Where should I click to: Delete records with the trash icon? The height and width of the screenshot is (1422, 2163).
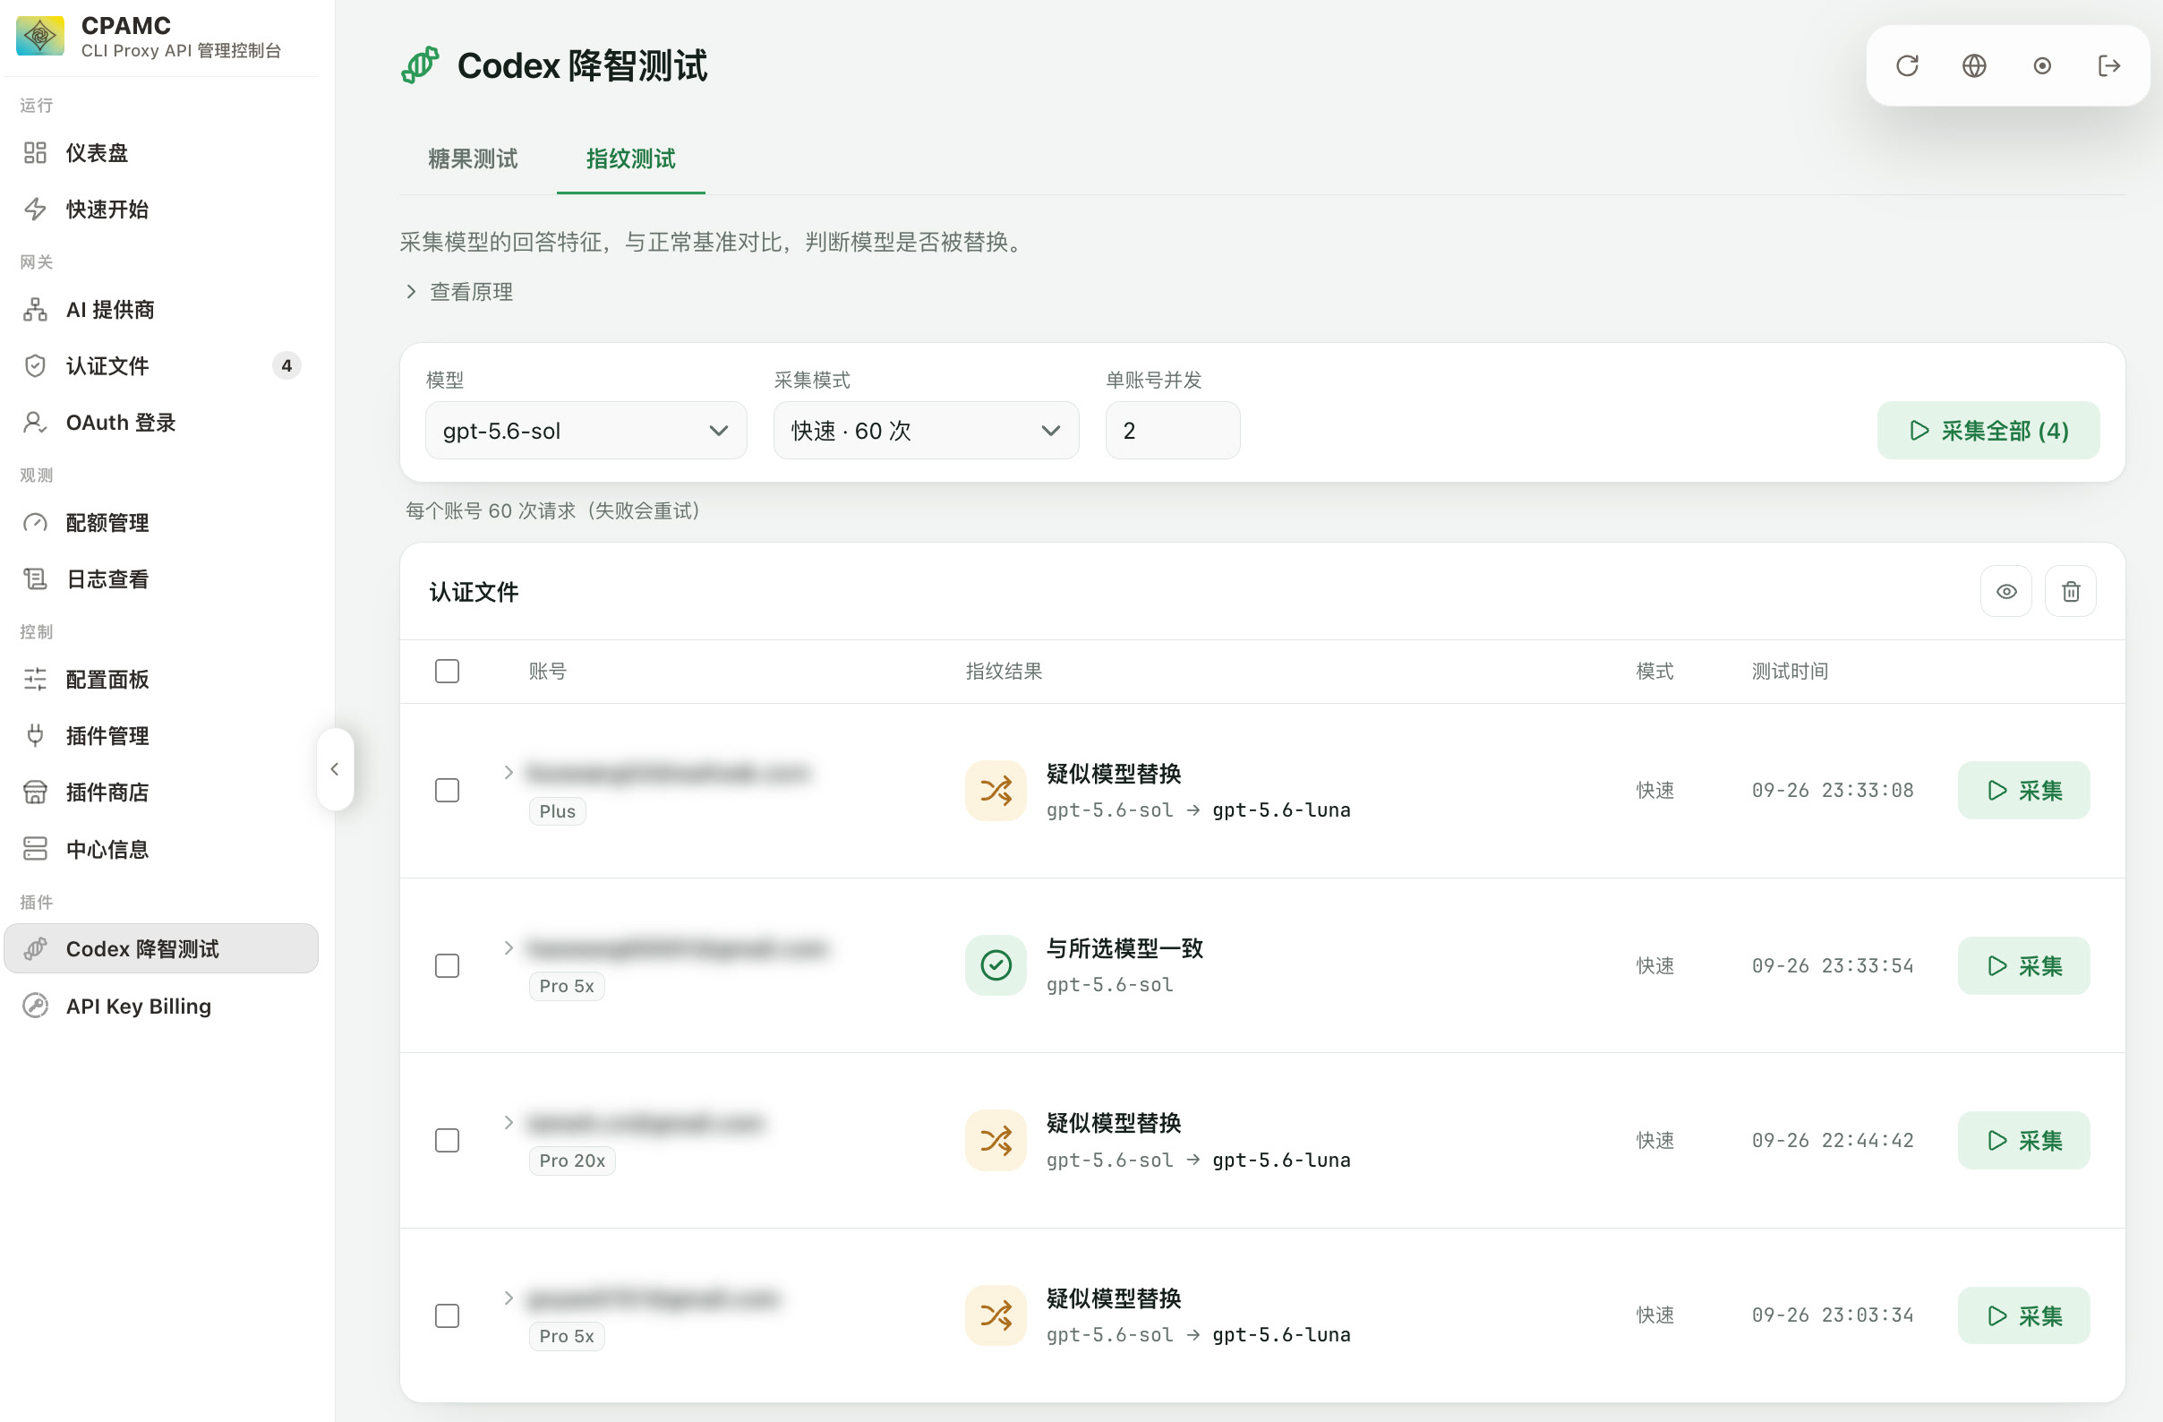[x=2071, y=592]
